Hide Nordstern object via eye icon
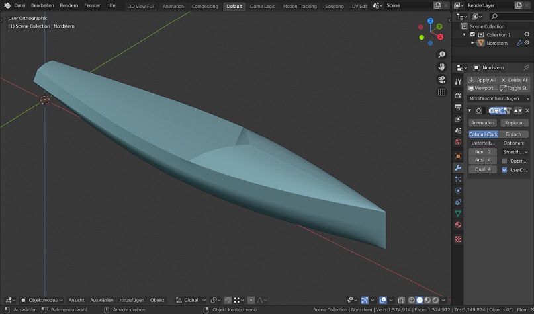 point(527,43)
